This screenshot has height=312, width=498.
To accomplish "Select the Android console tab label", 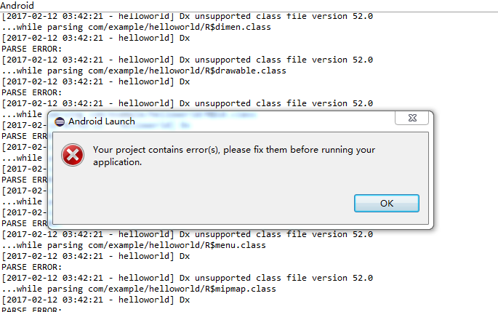I will click(x=17, y=5).
